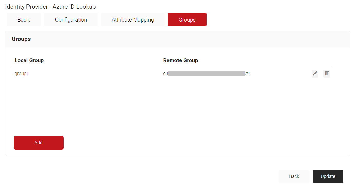The width and height of the screenshot is (356, 190).
Task: Click the word Mapping in Attribute Mapping tab
Action: click(x=143, y=20)
